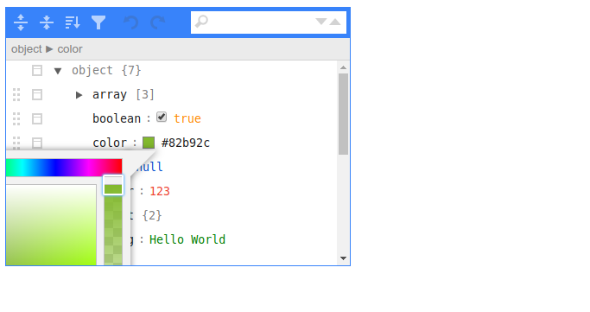Click the 'boolean' field name
590x312 pixels.
tap(117, 118)
